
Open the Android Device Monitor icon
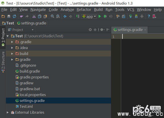(154, 16)
